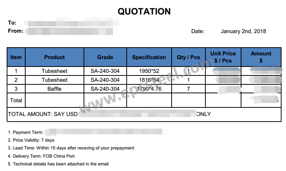
Task: Click the QUOTATION title heading
Action: pos(144,11)
